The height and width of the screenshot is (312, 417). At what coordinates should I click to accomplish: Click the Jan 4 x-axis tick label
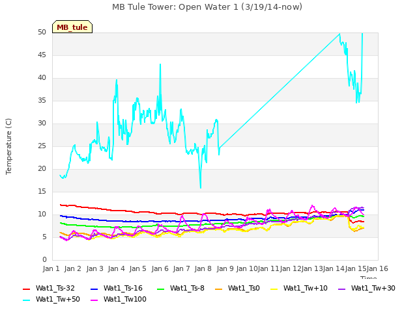coord(116,268)
